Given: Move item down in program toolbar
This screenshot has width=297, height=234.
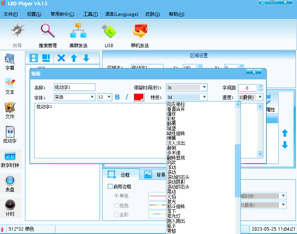Looking at the screenshot, I should coord(86,58).
